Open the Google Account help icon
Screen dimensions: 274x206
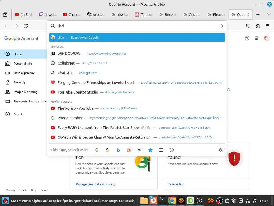point(247,38)
